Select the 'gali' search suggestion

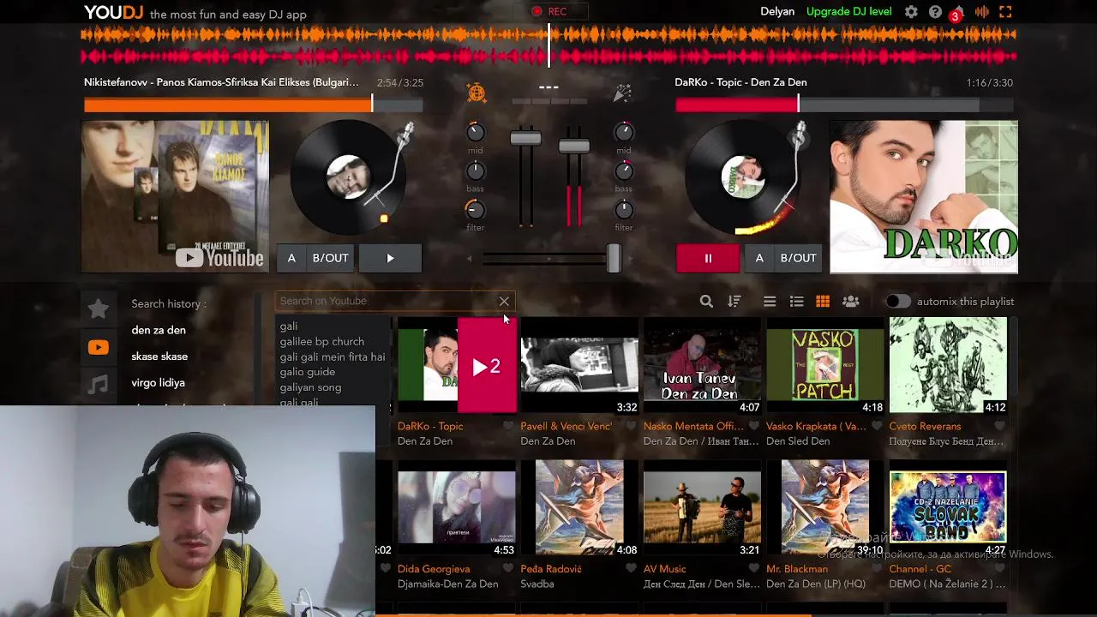coord(289,326)
